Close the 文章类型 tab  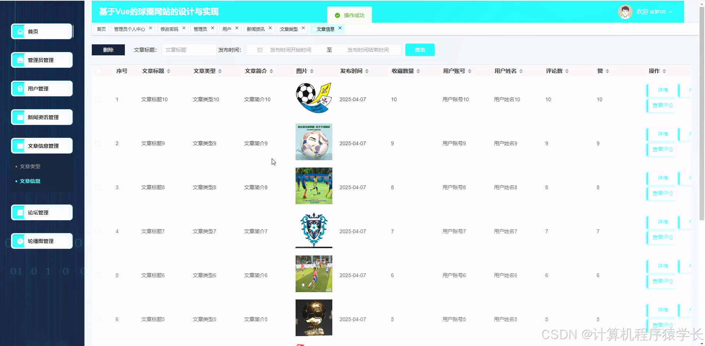coord(303,28)
